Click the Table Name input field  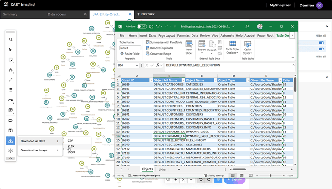(130, 48)
